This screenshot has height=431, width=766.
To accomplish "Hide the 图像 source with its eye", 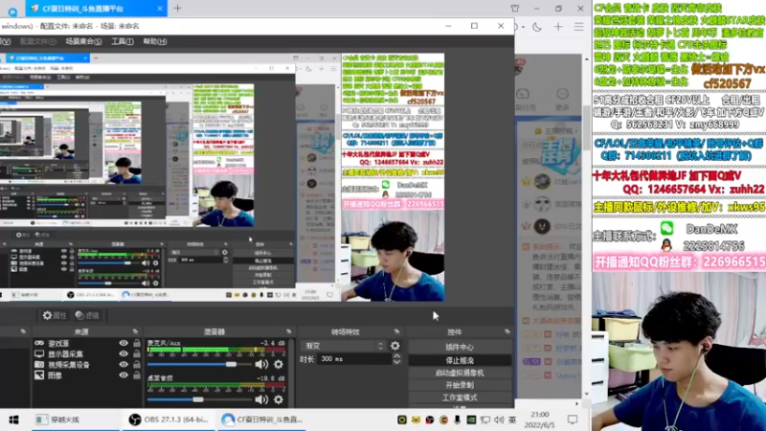I will tap(124, 375).
